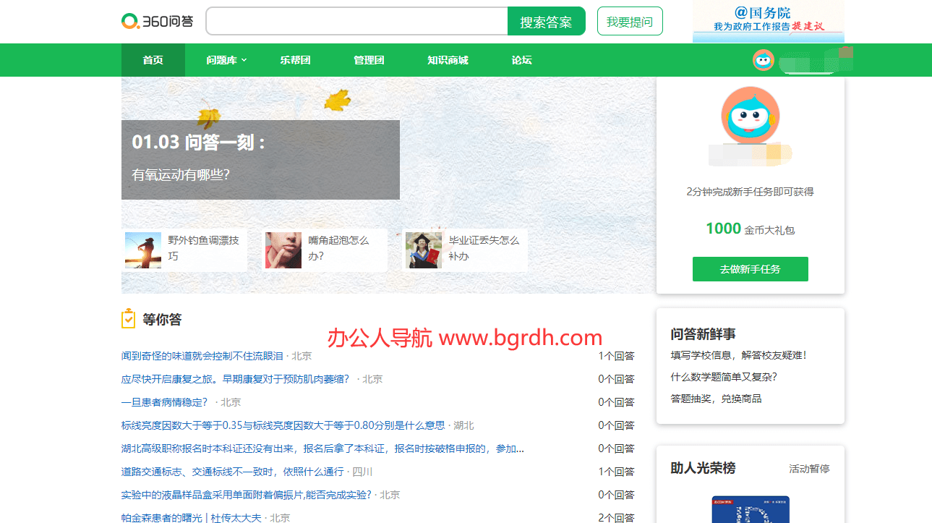Viewport: 932px width, 523px height.
Task: Click the robot mascot avatar in sidebar
Action: 749,115
